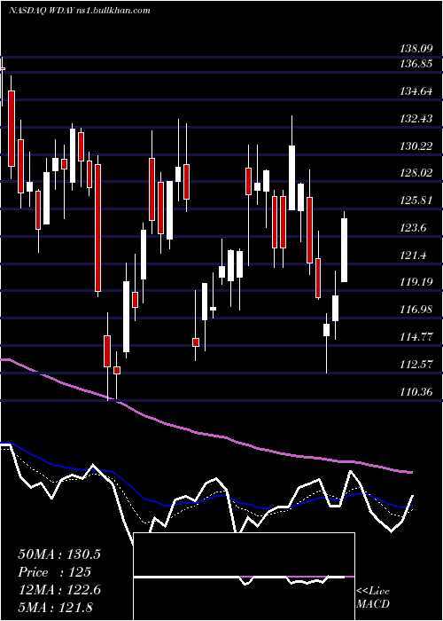
Task: Click the Live MACD label
Action: point(373,598)
